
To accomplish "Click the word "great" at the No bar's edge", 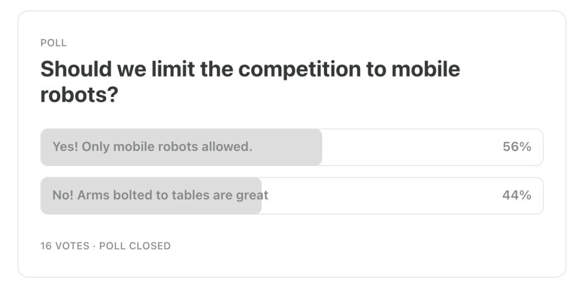I will (252, 196).
